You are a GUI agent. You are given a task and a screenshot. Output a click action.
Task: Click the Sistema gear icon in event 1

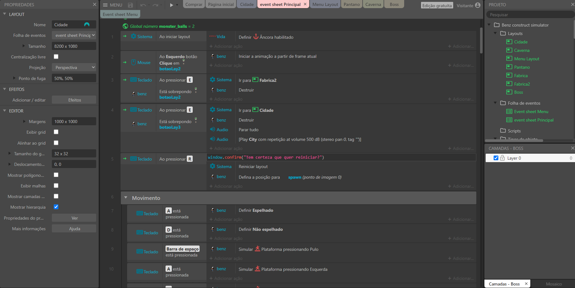point(133,36)
